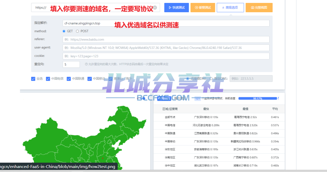
Task: Select the 全部节点 row label
Action: (170, 117)
